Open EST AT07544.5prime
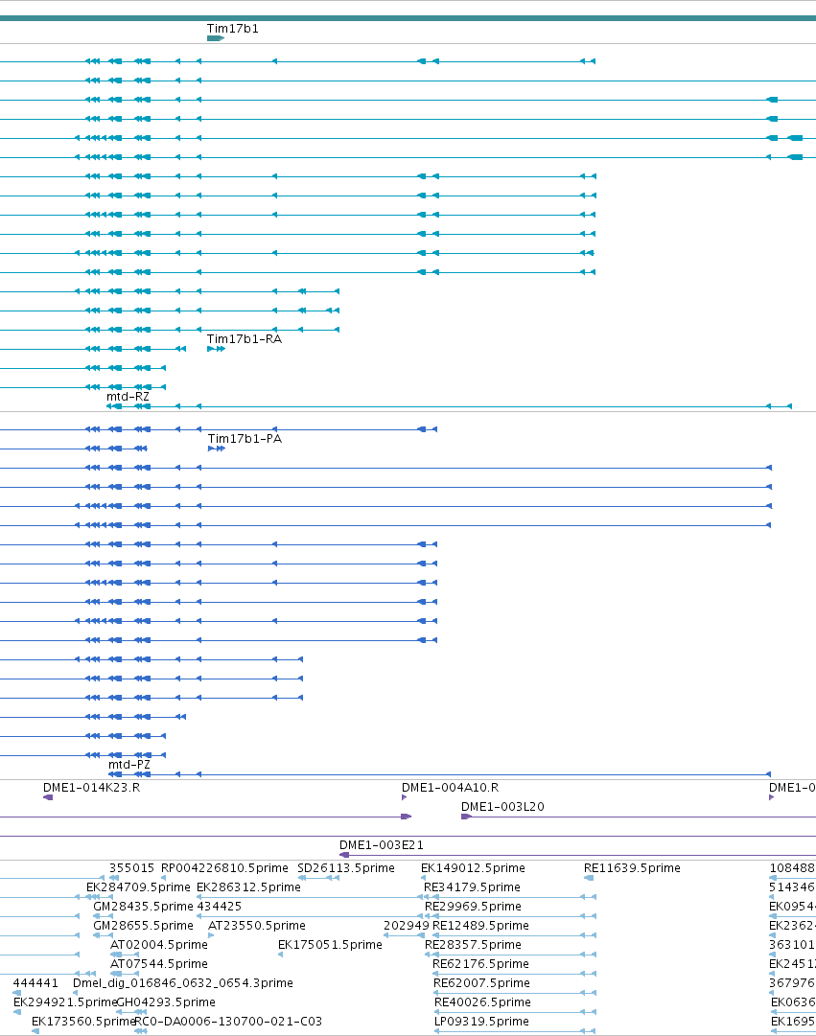This screenshot has height=1036, width=816. 159,964
